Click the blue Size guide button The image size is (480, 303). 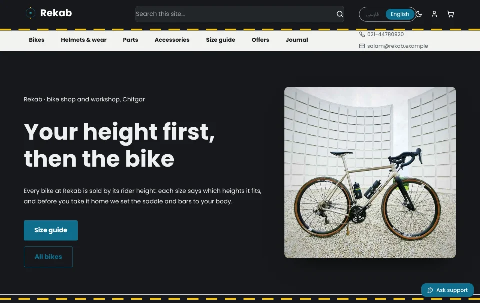click(x=51, y=230)
